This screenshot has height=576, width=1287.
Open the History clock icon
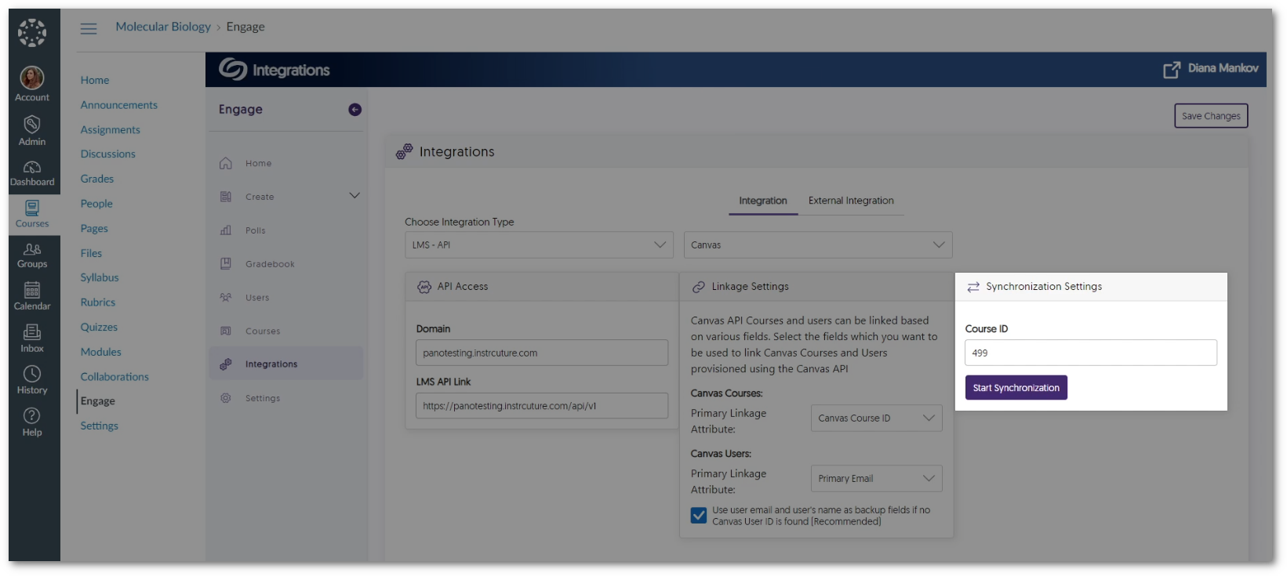32,375
